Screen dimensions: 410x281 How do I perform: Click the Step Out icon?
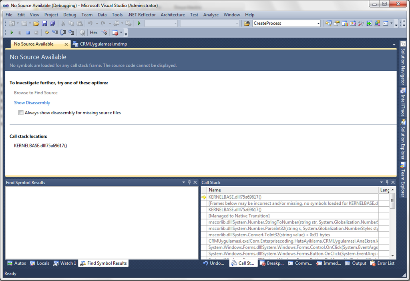pos(71,33)
